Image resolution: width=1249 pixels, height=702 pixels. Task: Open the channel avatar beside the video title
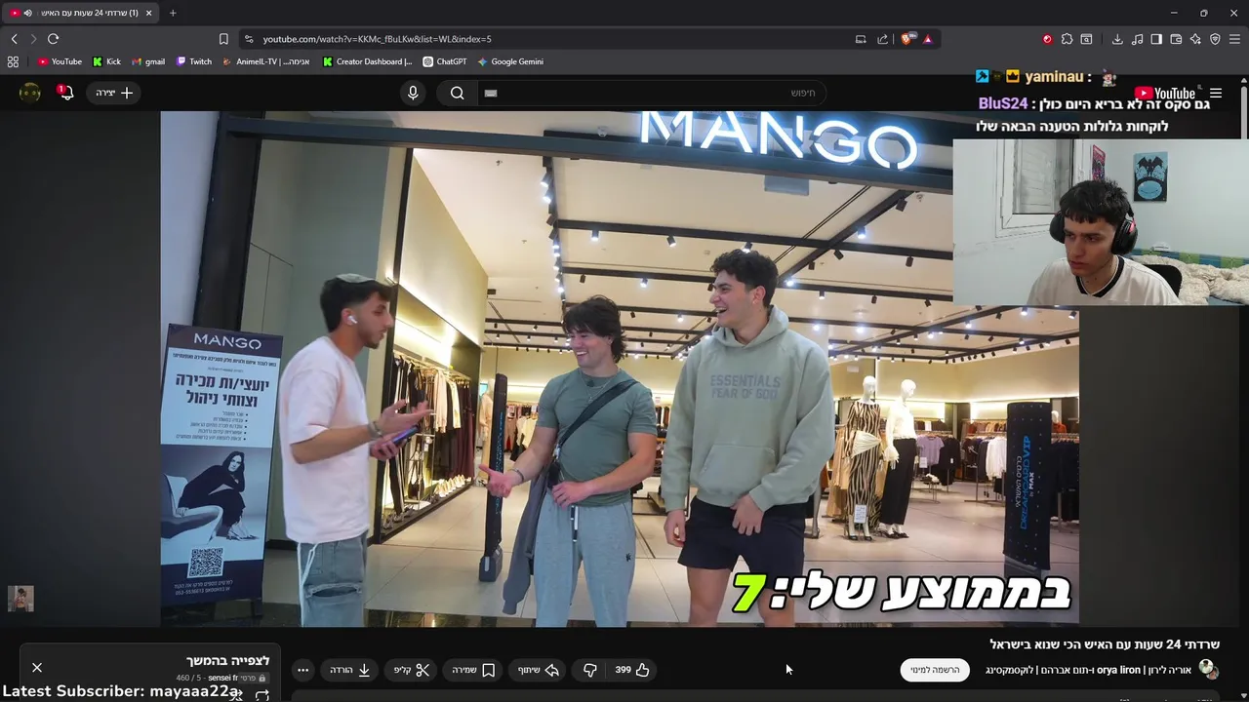pyautogui.click(x=1208, y=670)
